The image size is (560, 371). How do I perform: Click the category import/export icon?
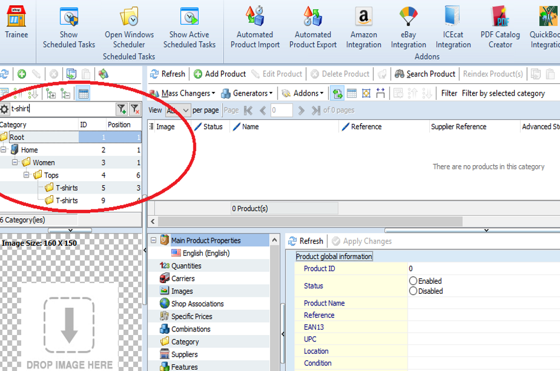[x=104, y=74]
